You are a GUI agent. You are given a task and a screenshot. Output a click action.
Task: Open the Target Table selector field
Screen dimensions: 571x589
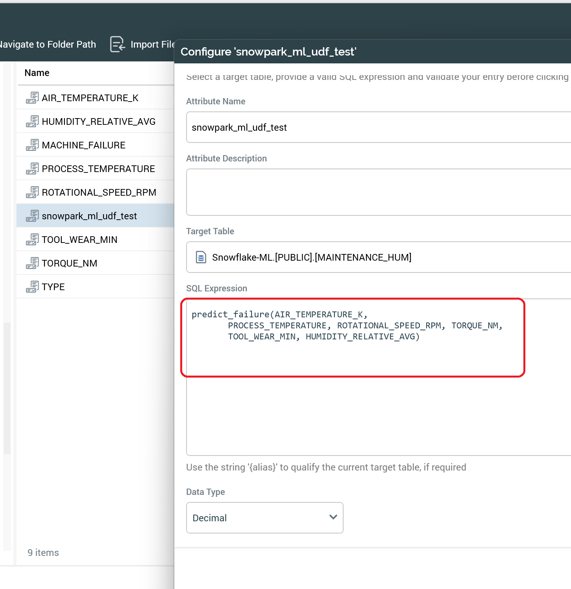coord(378,257)
